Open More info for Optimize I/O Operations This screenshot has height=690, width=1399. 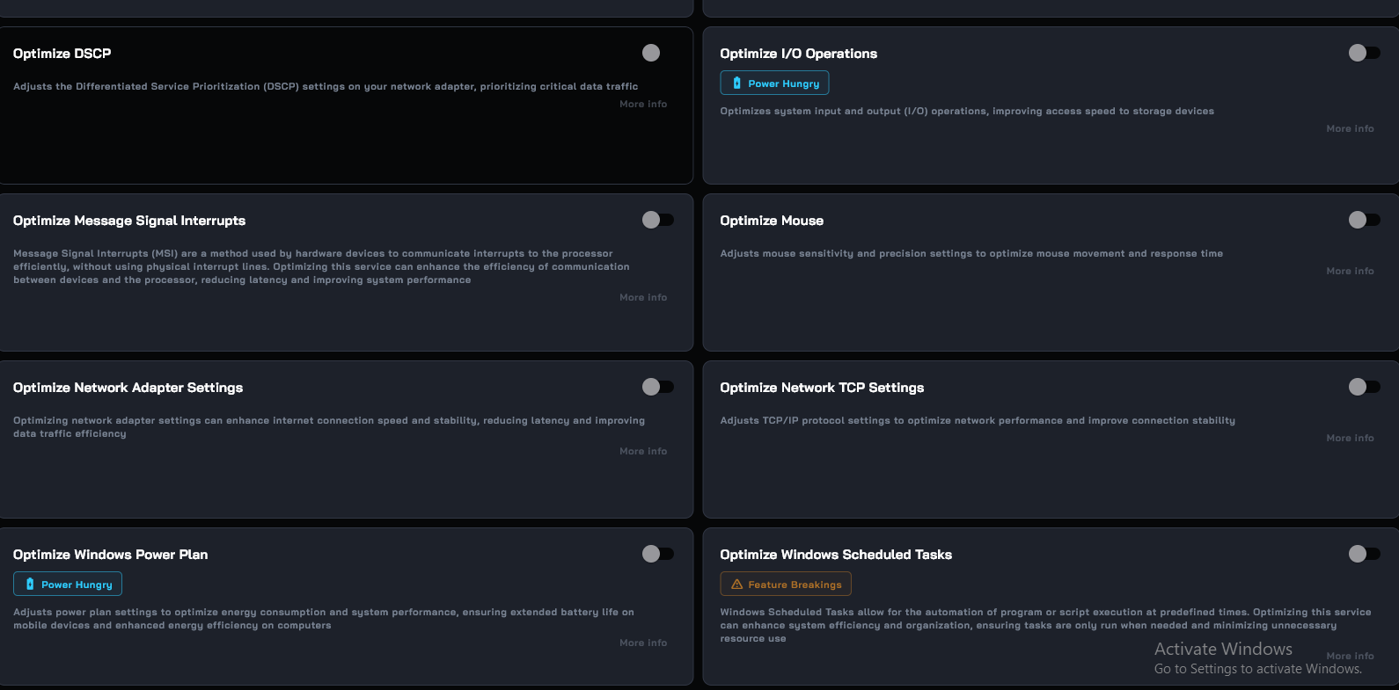tap(1350, 128)
